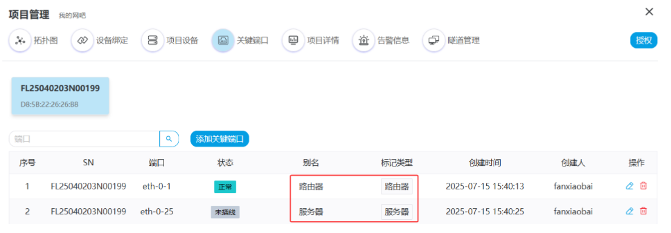Click the SN cell in row 1
Screen dimensions: 671x233
(88, 186)
